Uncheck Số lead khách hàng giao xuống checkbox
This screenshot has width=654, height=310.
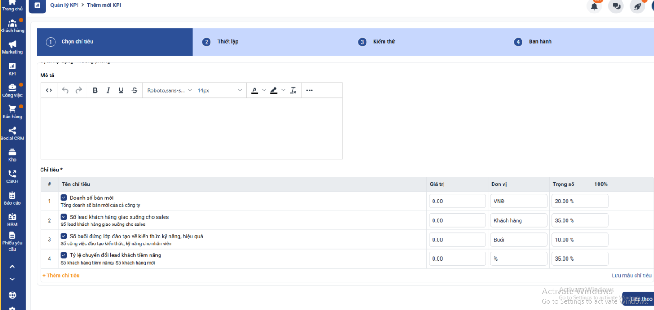click(64, 217)
